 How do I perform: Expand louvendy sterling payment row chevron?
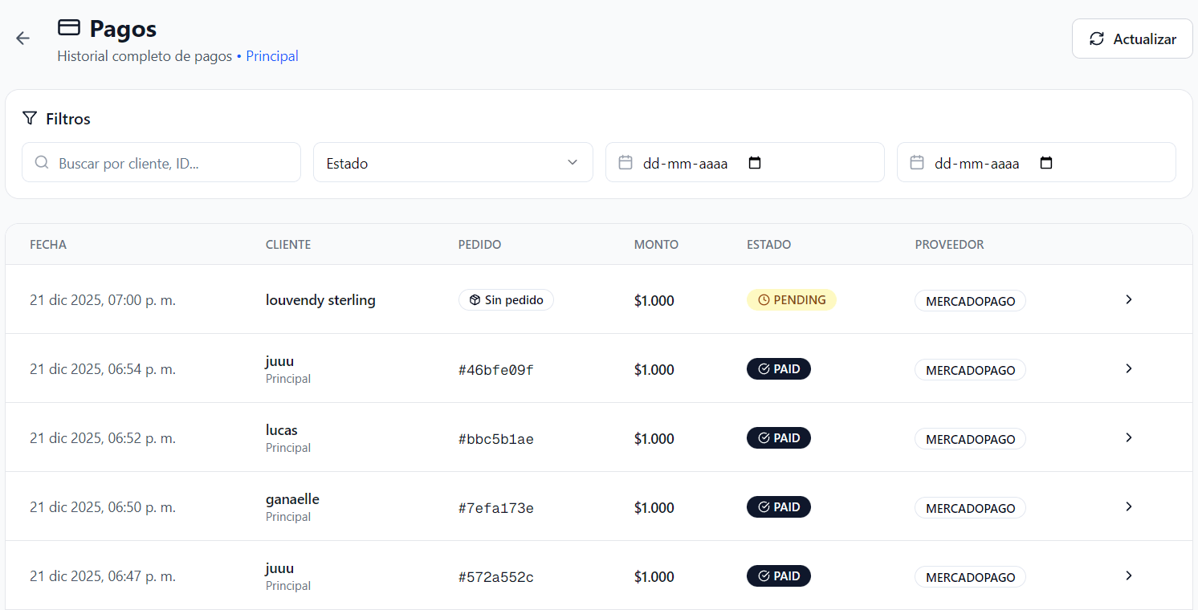[x=1128, y=299]
